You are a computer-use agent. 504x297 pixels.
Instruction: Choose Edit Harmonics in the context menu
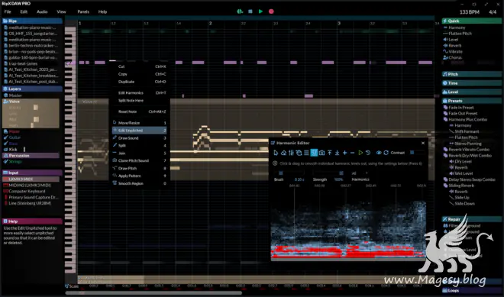coord(139,93)
